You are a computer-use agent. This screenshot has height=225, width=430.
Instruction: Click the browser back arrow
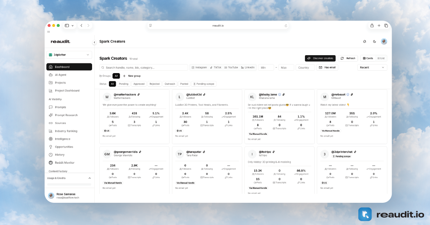(81, 25)
